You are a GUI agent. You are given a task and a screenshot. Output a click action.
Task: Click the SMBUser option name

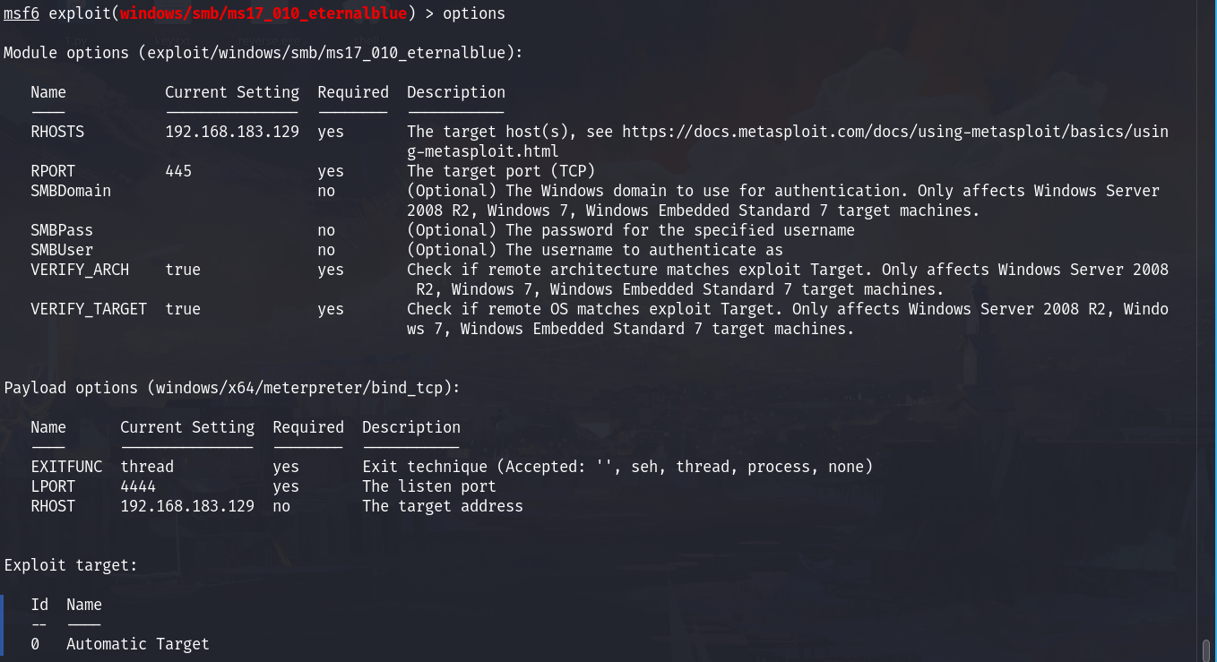coord(62,250)
